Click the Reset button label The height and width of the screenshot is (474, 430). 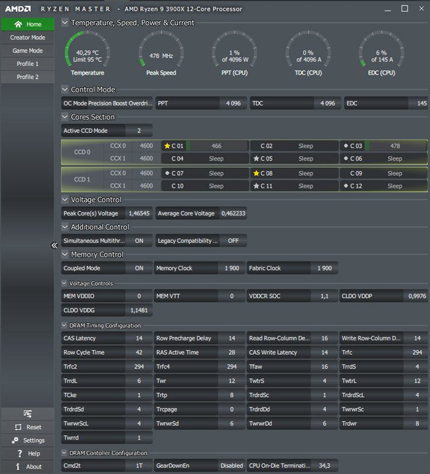pos(34,427)
